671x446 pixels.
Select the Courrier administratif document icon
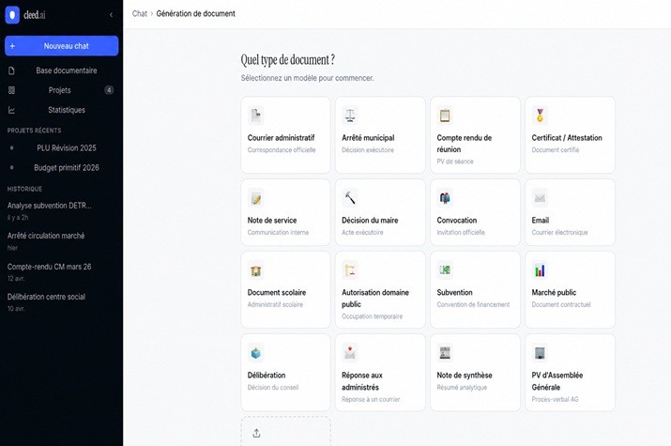click(x=256, y=115)
